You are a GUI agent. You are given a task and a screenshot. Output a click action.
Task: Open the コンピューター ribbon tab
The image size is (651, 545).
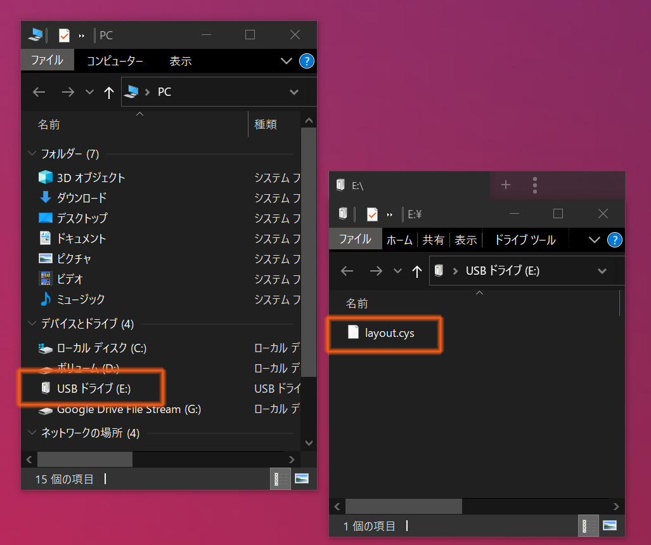(115, 61)
